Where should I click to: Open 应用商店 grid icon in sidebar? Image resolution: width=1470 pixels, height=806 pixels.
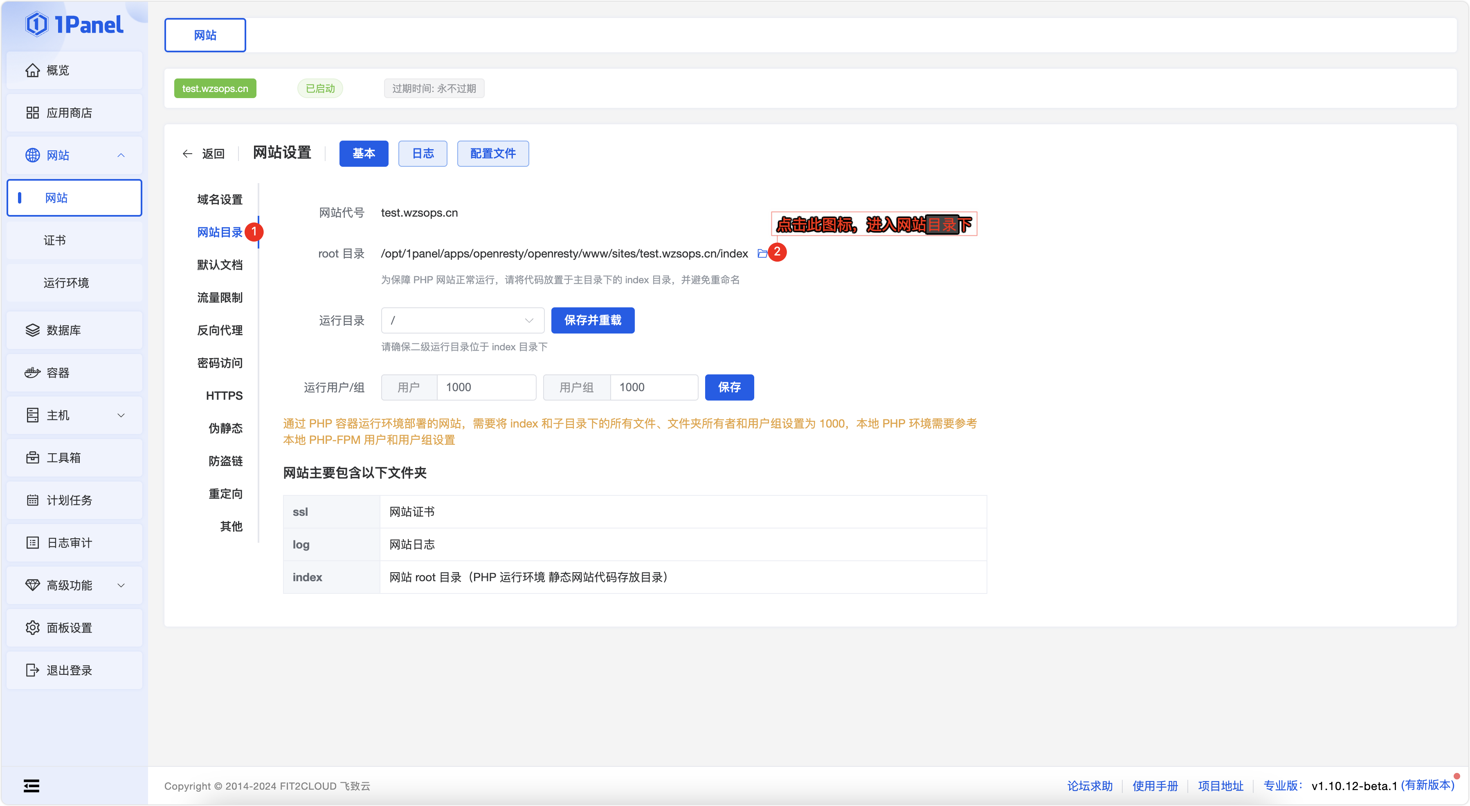tap(33, 113)
